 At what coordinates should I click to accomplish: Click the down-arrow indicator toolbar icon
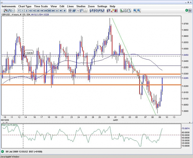[78, 11]
